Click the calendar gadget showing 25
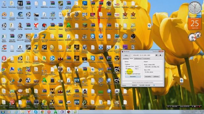The height and width of the screenshot is (114, 204). [195, 24]
